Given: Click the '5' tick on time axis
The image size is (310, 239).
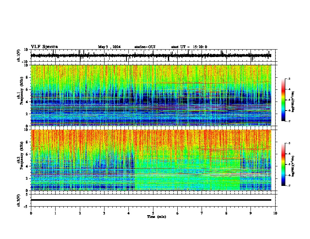Looking at the screenshot, I should (153, 213).
